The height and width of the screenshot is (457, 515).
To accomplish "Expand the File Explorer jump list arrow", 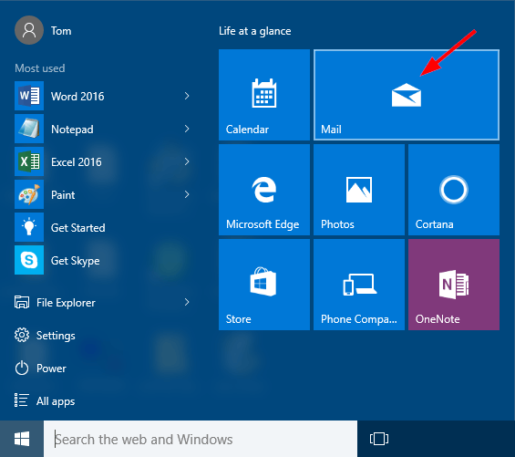I will (x=187, y=302).
